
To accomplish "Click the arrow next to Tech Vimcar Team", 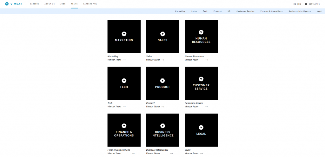I will click(124, 107).
